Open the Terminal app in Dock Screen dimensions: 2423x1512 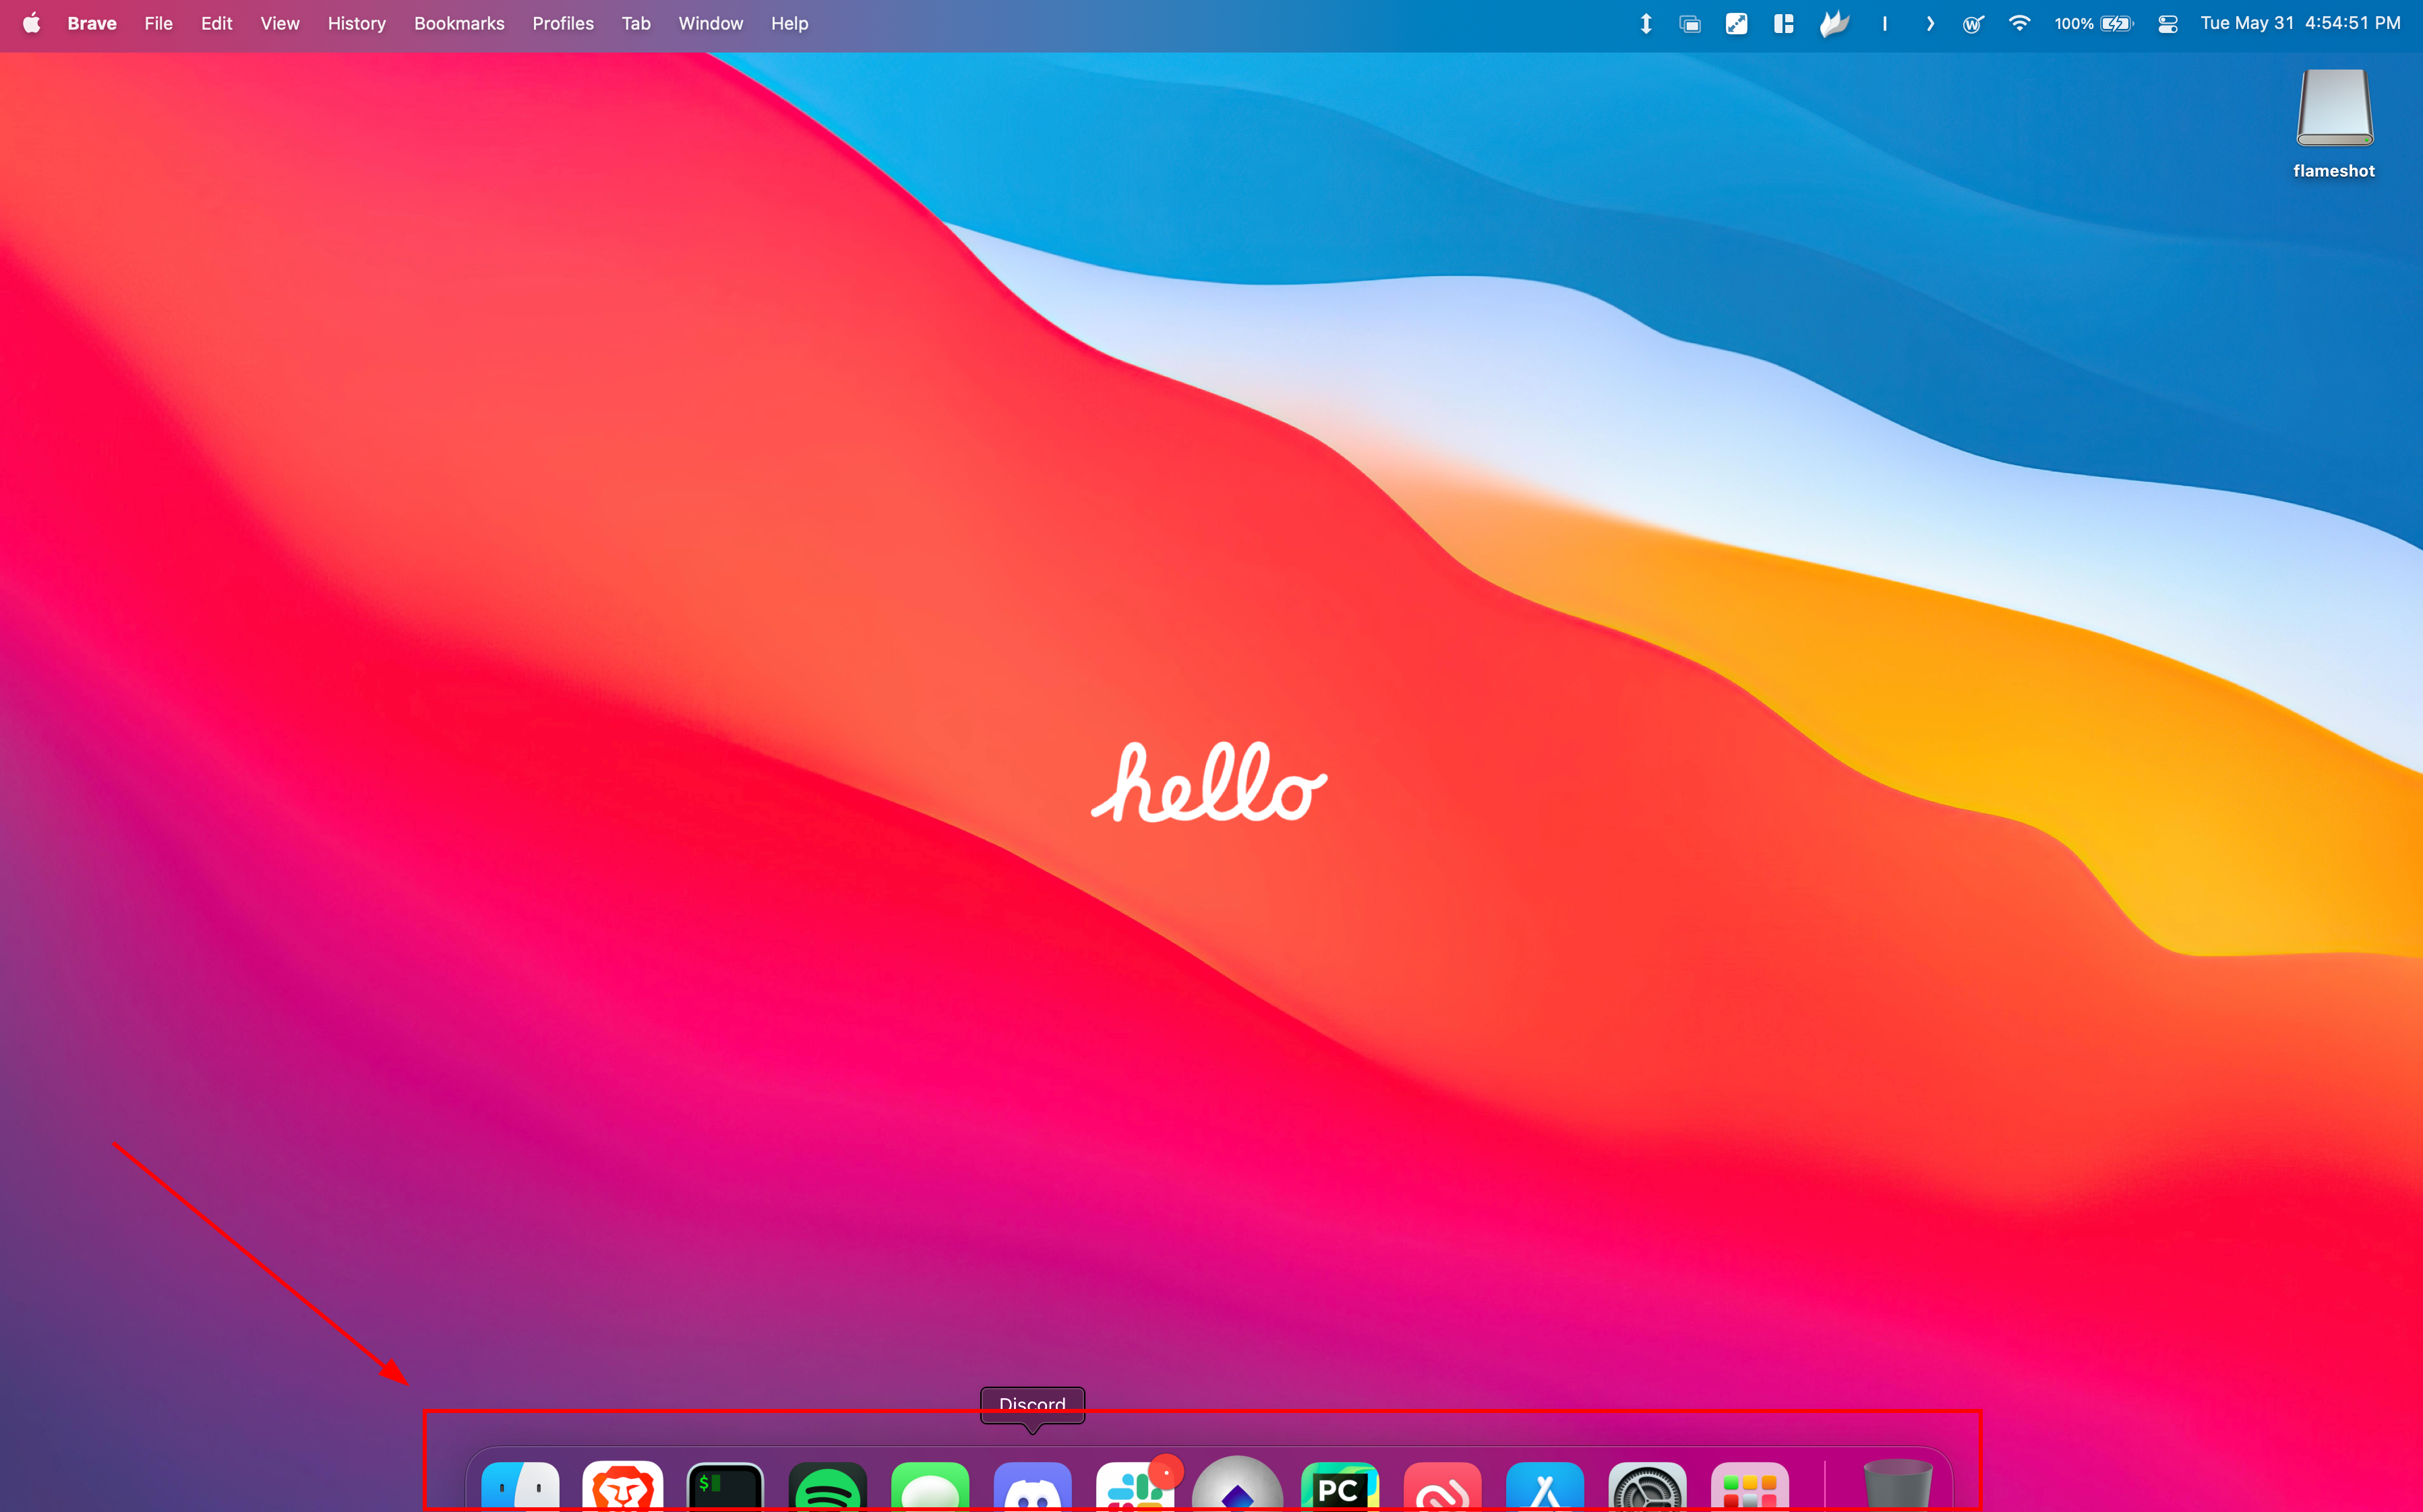pyautogui.click(x=725, y=1488)
